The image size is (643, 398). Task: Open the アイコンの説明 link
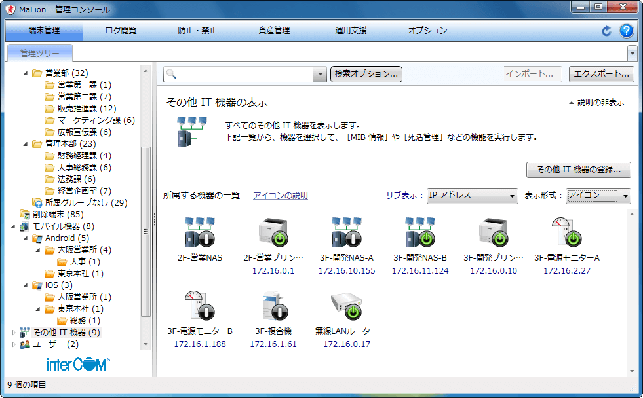(x=280, y=196)
